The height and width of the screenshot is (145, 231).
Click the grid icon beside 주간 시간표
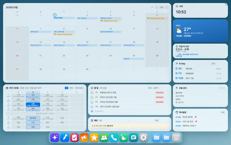(7, 88)
